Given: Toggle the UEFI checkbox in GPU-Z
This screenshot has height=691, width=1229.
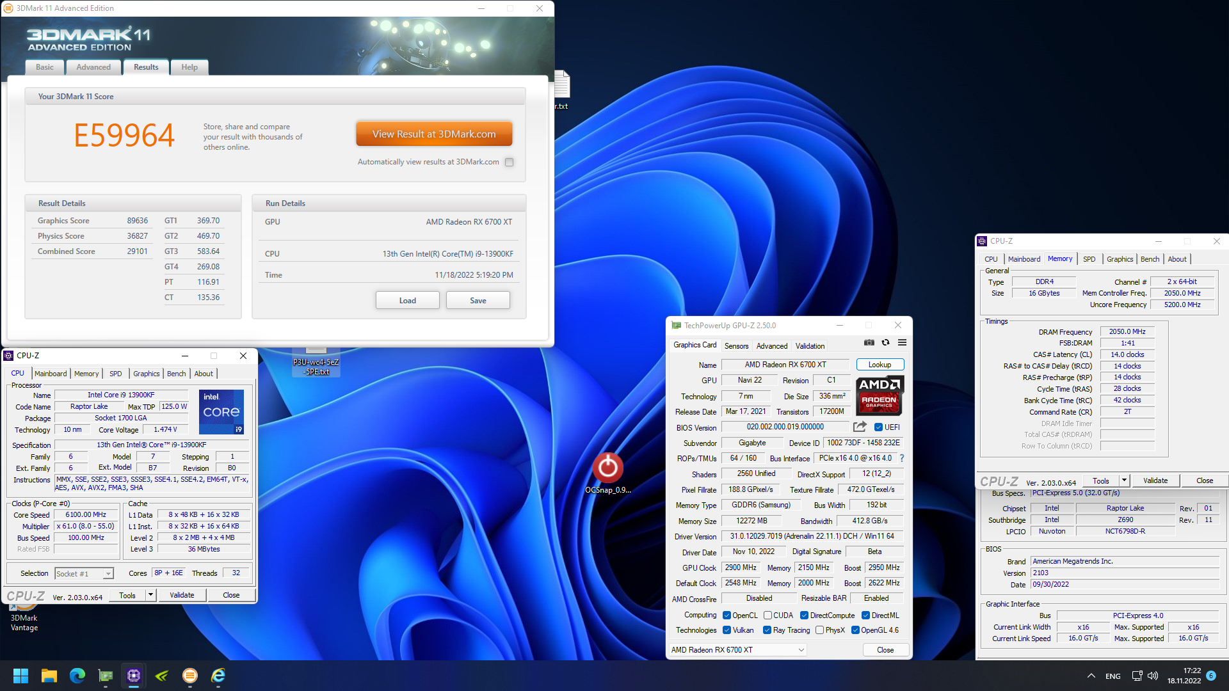Looking at the screenshot, I should pyautogui.click(x=878, y=427).
